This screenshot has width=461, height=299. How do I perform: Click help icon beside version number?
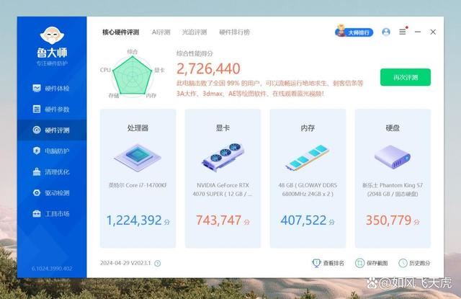pos(158,264)
